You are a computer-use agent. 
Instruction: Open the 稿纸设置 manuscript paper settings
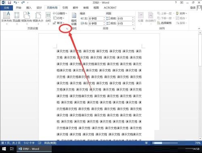pyautogui.click(x=74, y=19)
